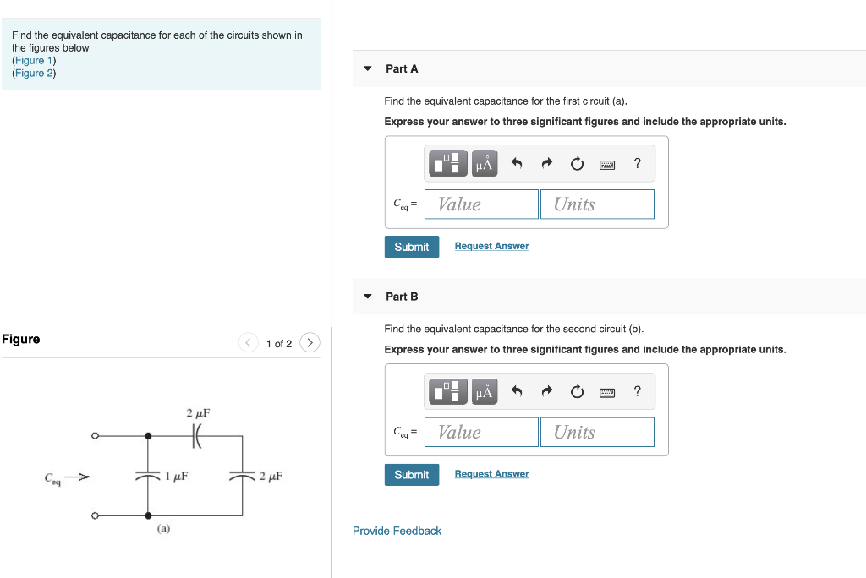Open the equation template palette in Part A
The width and height of the screenshot is (866, 578).
coord(447,163)
